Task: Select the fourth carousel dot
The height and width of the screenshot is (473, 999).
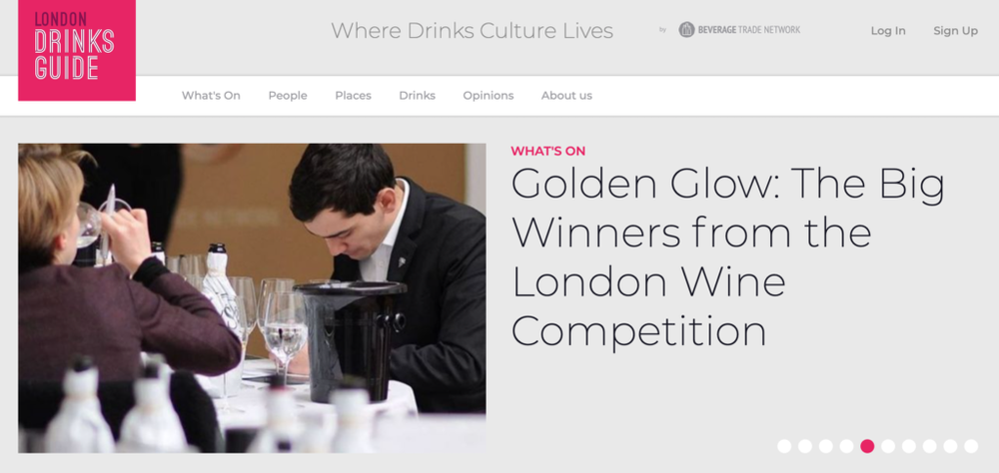Action: coord(847,446)
